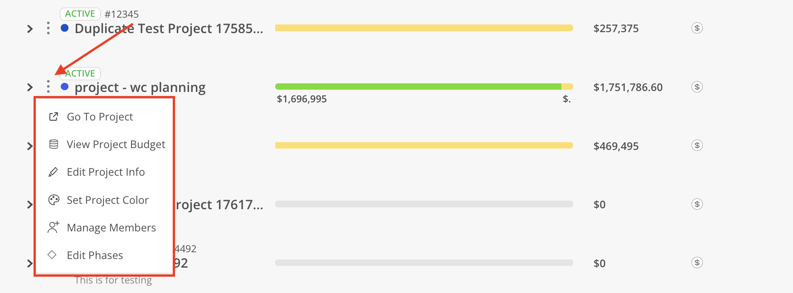Image resolution: width=793 pixels, height=293 pixels.
Task: Open the three-dot menu for Duplicate Test Project
Action: click(48, 29)
